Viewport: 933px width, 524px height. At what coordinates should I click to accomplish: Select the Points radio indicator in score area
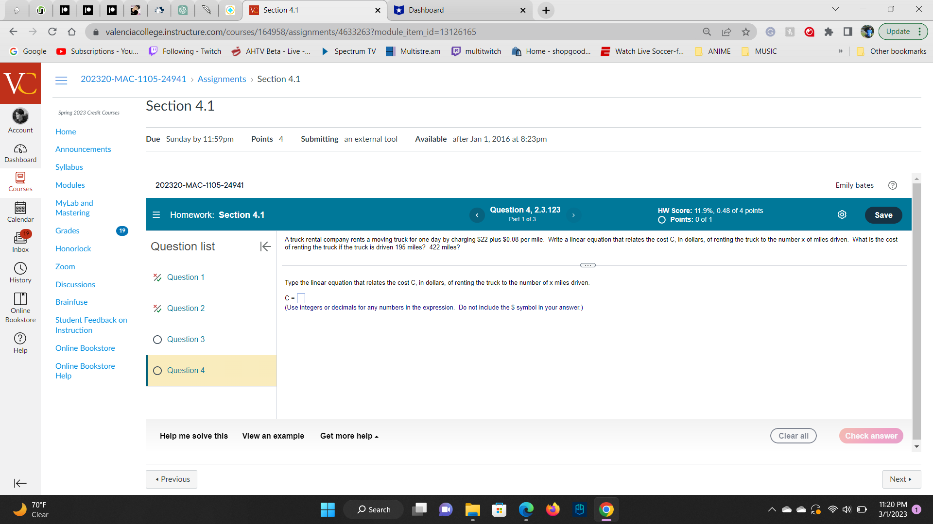click(x=661, y=219)
